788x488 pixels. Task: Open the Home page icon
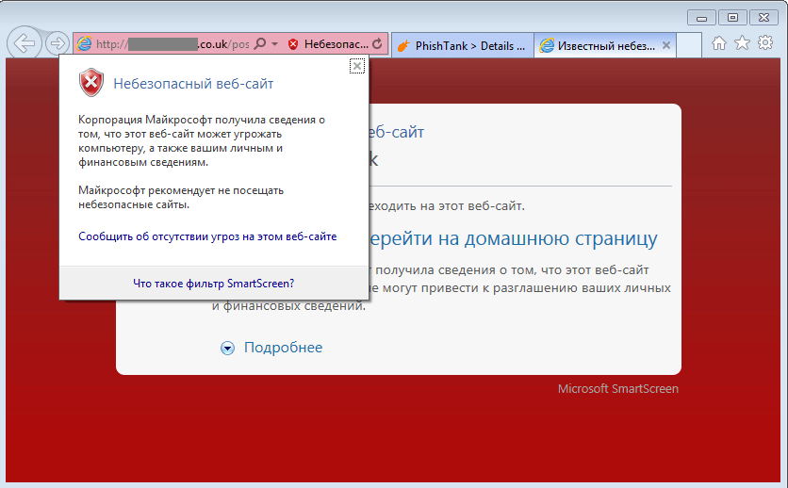coord(719,43)
